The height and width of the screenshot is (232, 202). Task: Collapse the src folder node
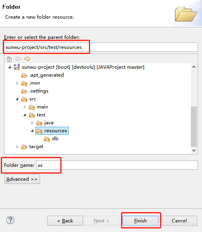(17, 99)
